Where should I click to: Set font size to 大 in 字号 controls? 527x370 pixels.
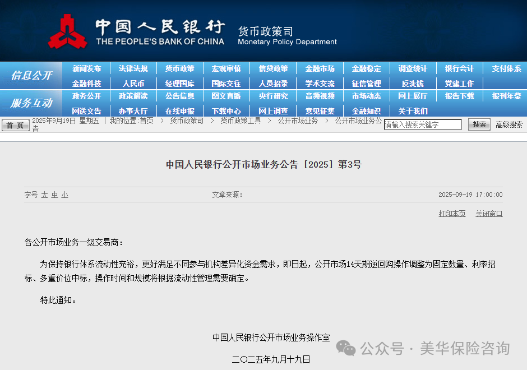coord(43,194)
